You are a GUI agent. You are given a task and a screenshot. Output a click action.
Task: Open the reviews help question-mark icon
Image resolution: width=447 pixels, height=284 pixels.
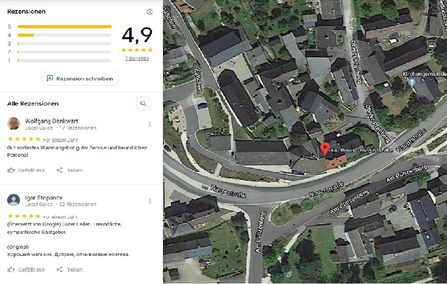(149, 12)
